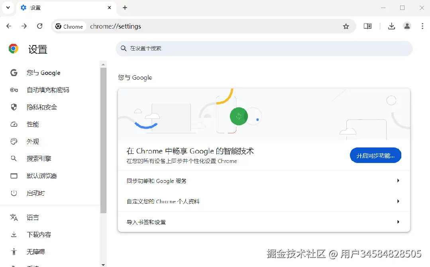
Task: Click sidebar scrollbar down arrow
Action: (103, 265)
